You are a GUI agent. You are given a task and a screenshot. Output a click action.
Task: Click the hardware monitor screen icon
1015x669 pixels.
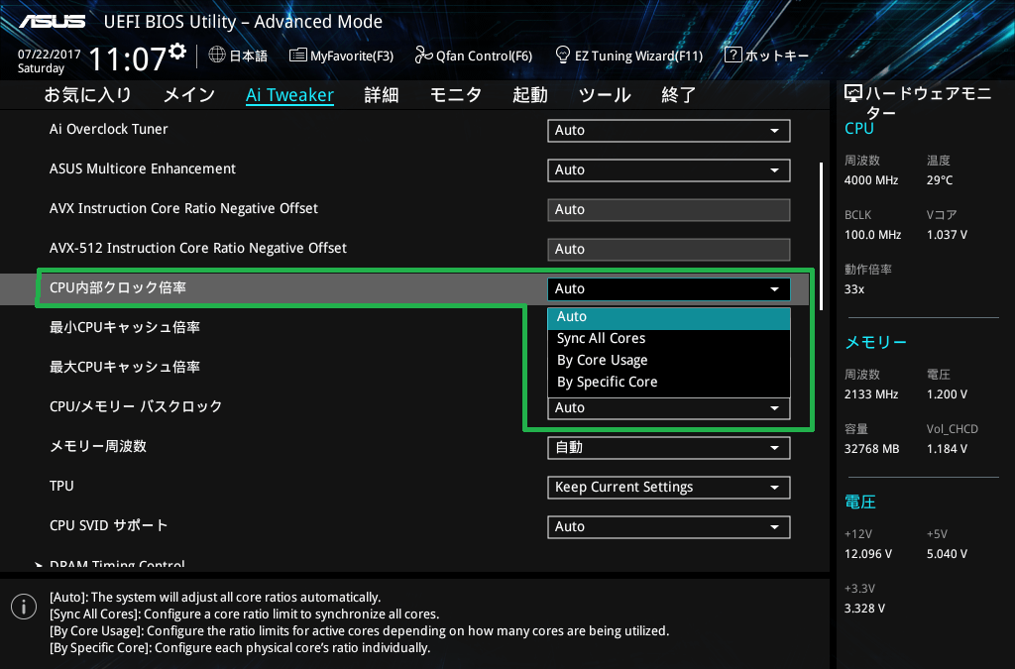(x=853, y=94)
